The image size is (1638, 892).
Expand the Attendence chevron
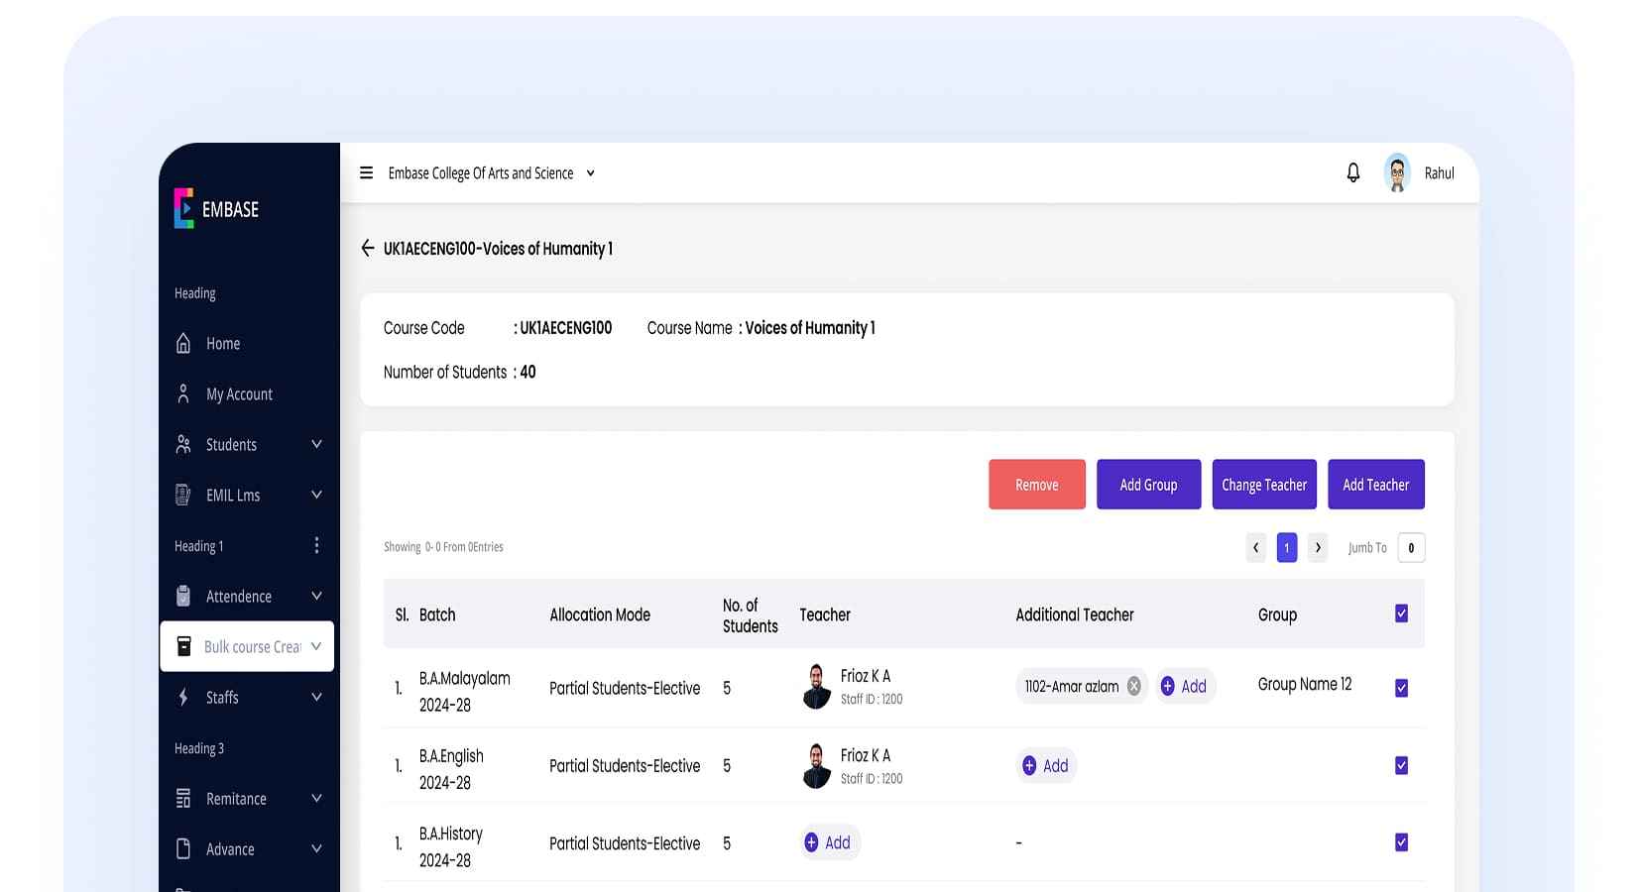pos(316,596)
